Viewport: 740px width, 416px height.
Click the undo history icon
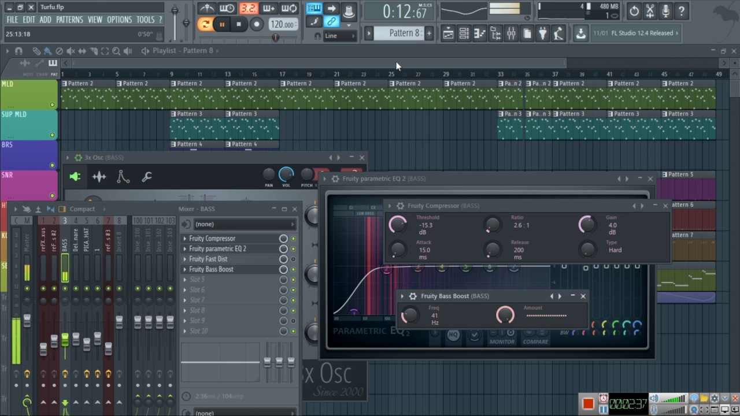pos(634,10)
